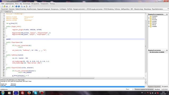Switch to the Кодовые инструменты tab
Screen dimensions: 169x95
pyautogui.click(x=154, y=87)
